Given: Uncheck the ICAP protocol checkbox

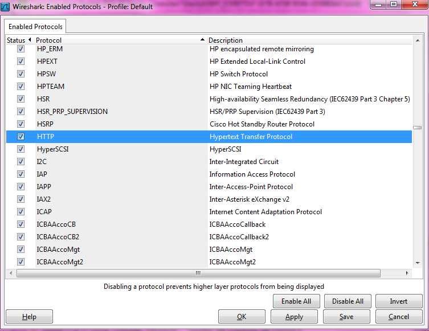Looking at the screenshot, I should 21,212.
